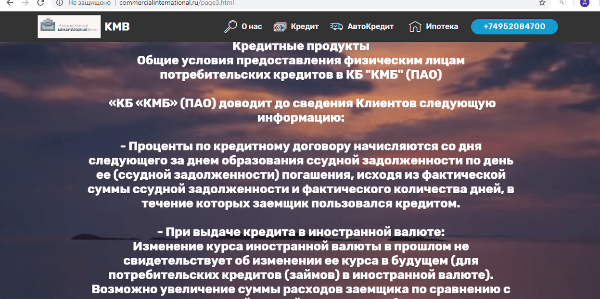Click the delivery truck icon for АвтоКредит

pyautogui.click(x=336, y=26)
